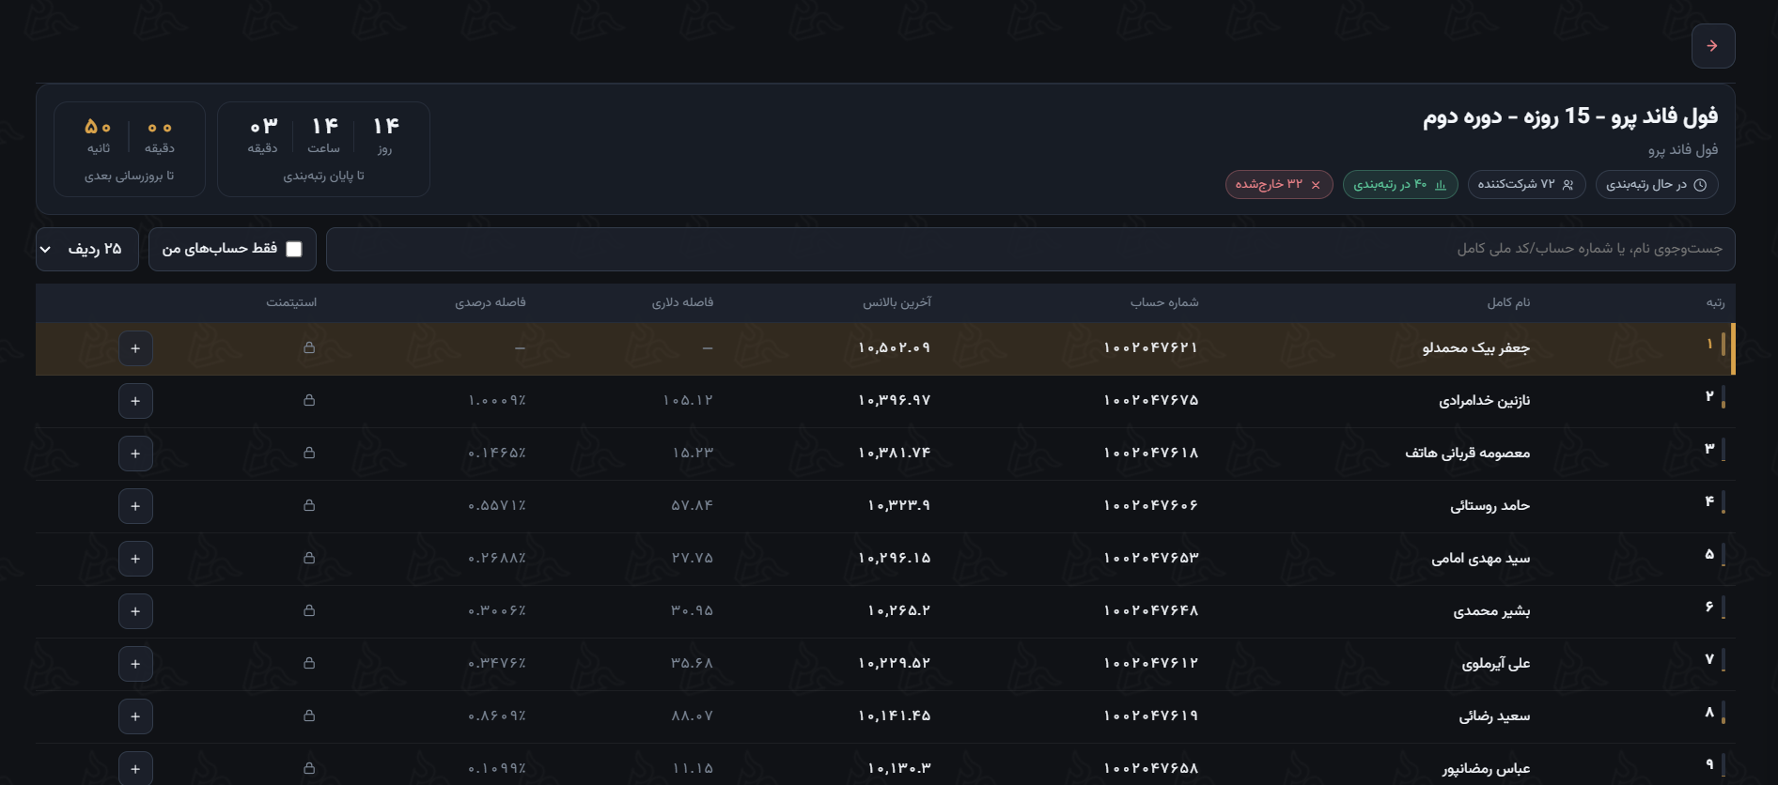
Task: Click the فاصله دلاری column header
Action: pyautogui.click(x=682, y=302)
